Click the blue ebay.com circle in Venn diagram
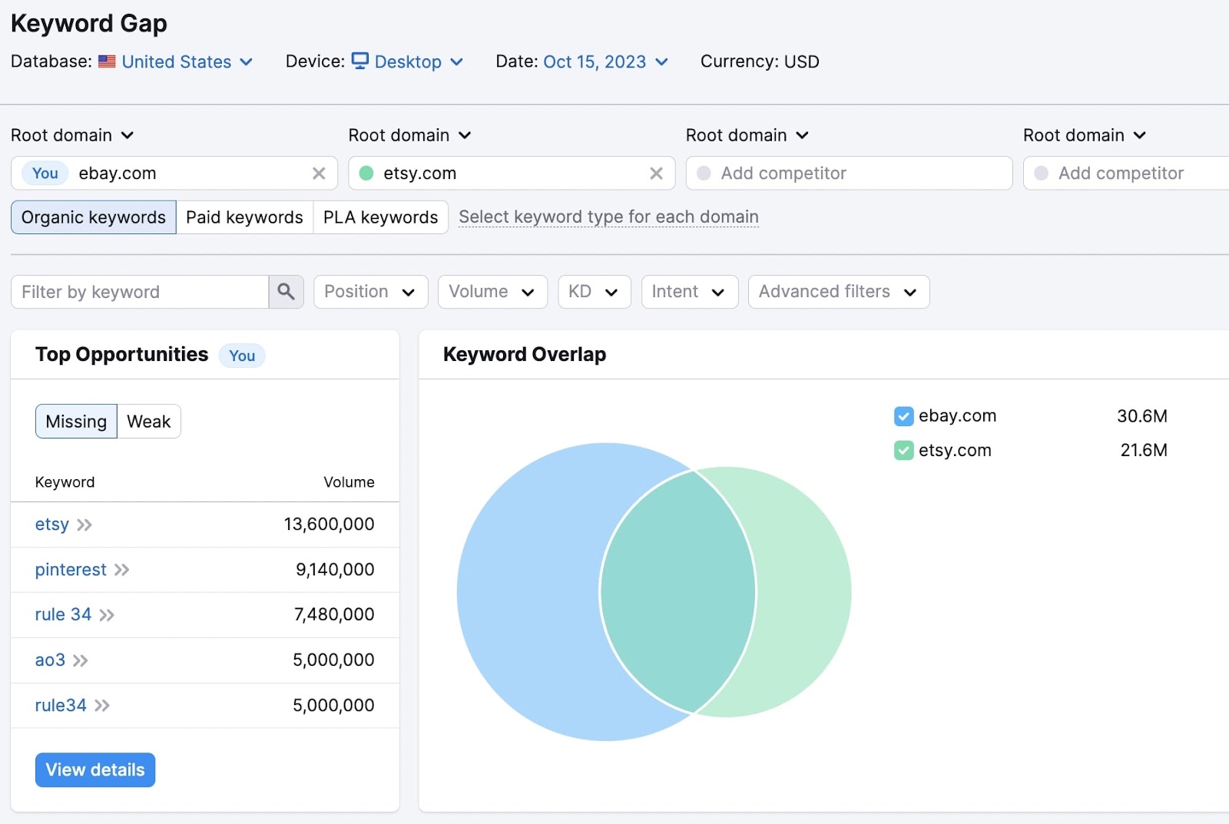 (530, 591)
